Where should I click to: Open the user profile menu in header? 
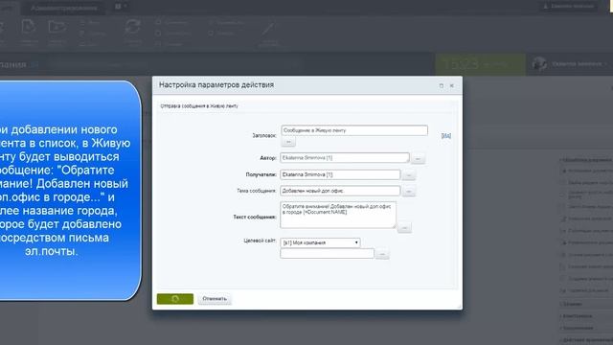click(x=571, y=64)
